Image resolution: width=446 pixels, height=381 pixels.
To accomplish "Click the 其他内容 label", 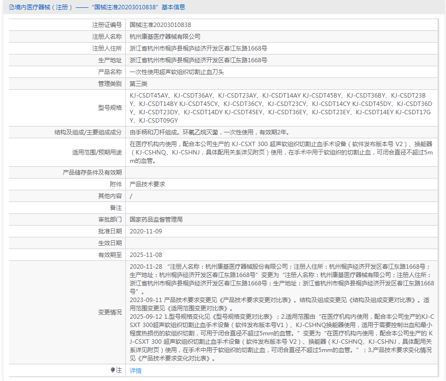I will 110,196.
